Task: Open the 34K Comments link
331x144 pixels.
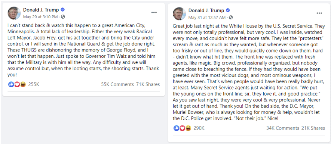Action: pyautogui.click(x=283, y=128)
